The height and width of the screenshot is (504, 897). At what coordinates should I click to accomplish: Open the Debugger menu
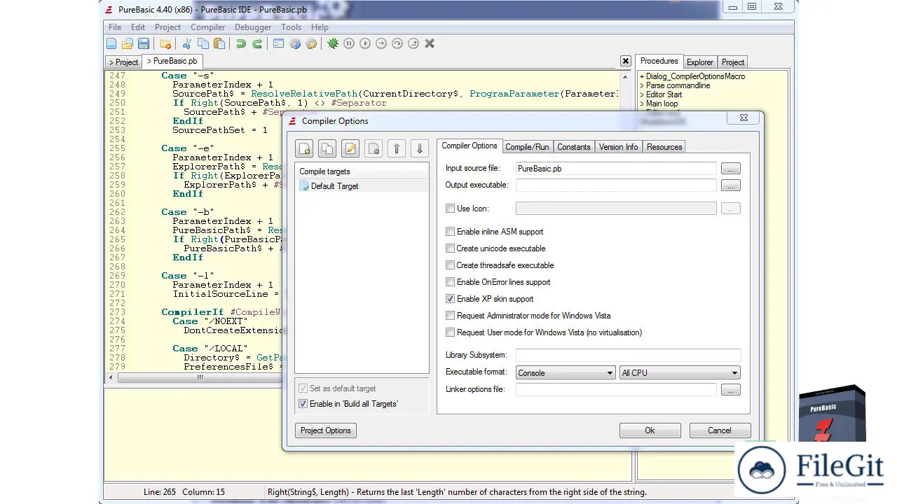tap(253, 27)
